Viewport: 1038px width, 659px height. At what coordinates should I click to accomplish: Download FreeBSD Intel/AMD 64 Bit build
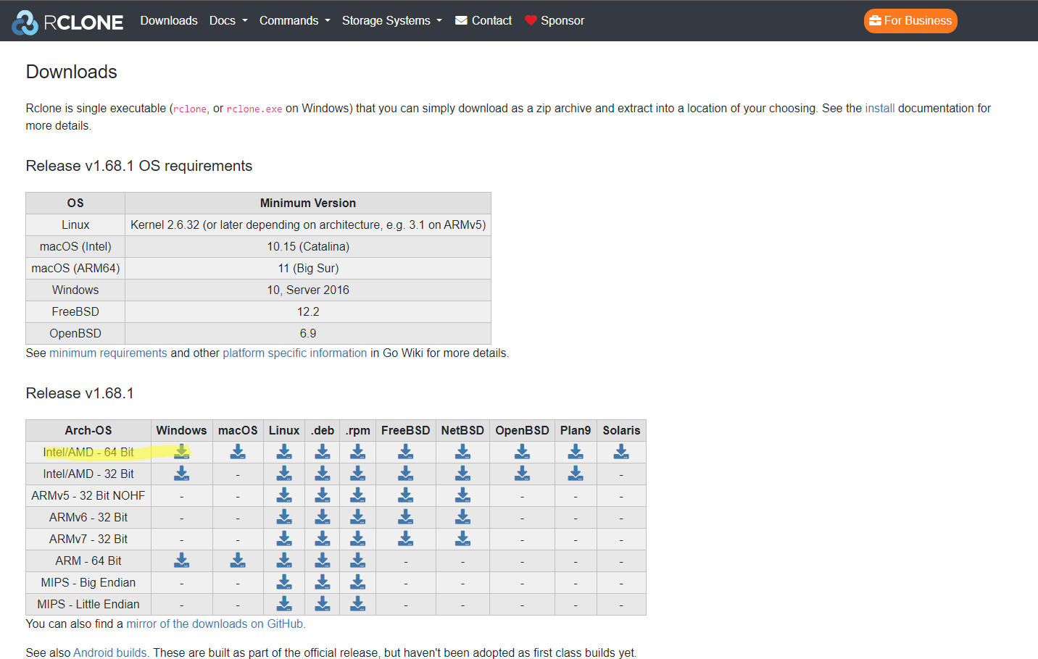coord(406,452)
